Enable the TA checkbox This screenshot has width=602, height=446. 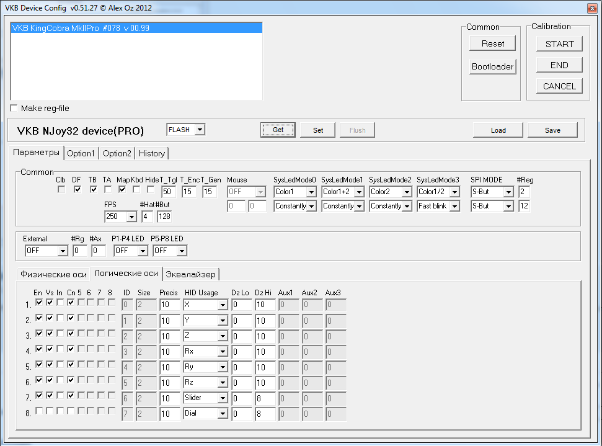pos(108,189)
